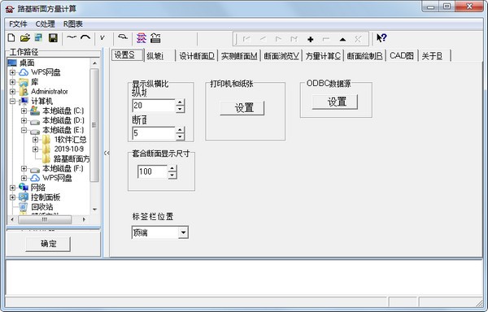Expand the 网络 network node
488x312 pixels.
tap(12, 188)
